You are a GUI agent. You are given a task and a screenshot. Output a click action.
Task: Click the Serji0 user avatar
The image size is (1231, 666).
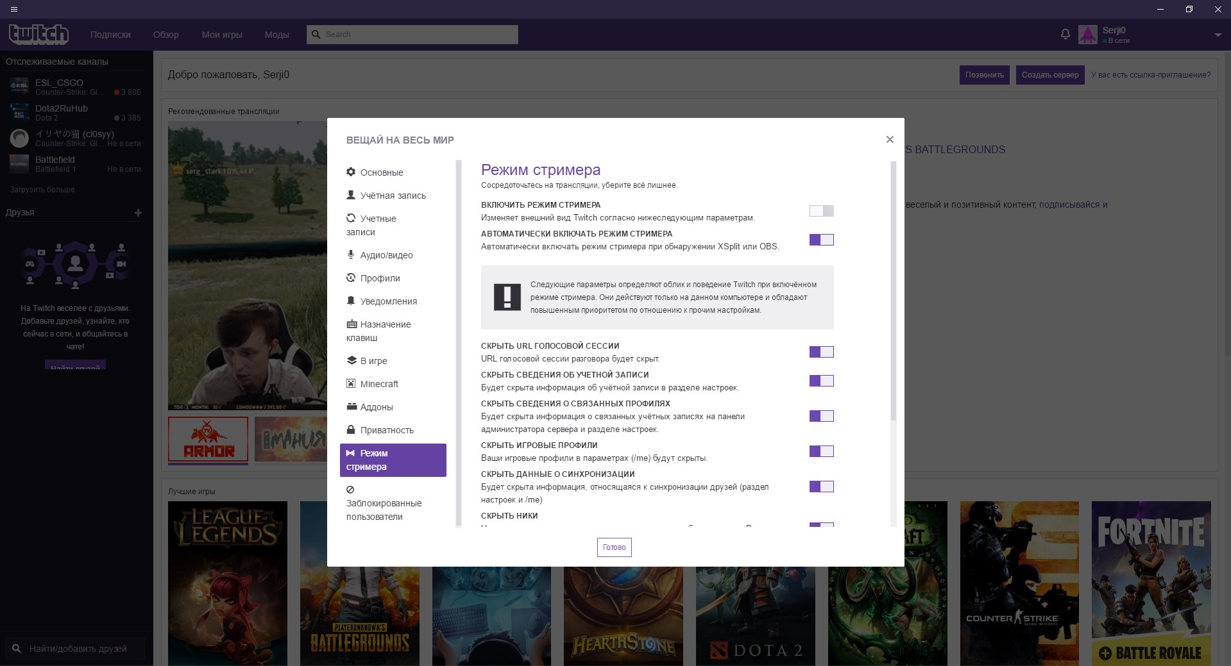(1087, 35)
